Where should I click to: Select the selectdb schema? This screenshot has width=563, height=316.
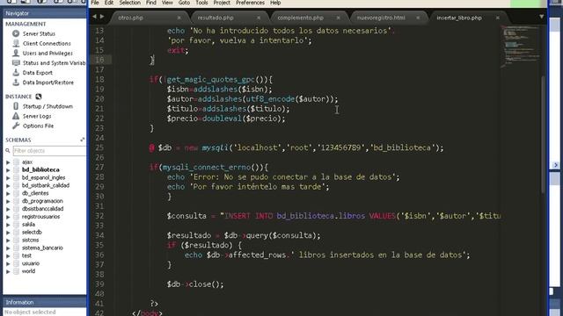tap(32, 232)
